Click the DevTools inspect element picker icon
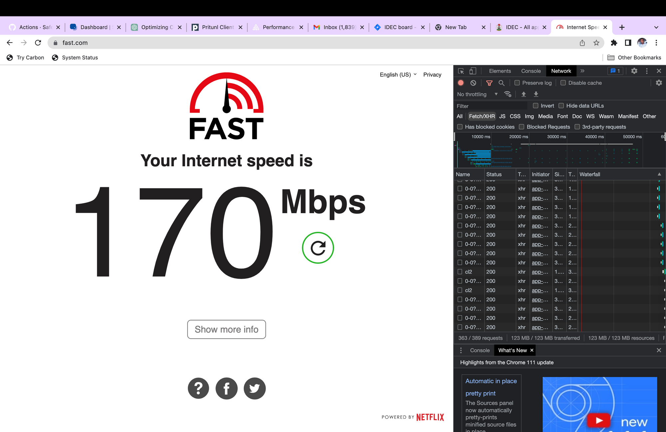 tap(461, 71)
